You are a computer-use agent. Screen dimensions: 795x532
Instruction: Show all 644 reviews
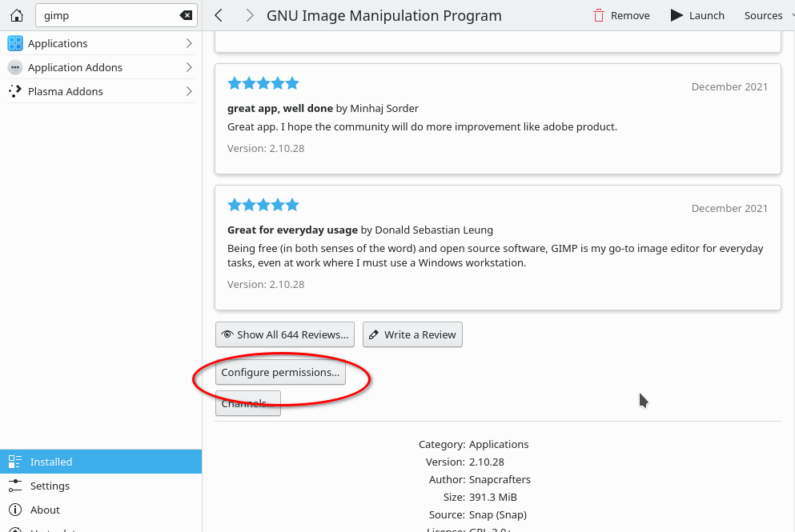point(284,334)
